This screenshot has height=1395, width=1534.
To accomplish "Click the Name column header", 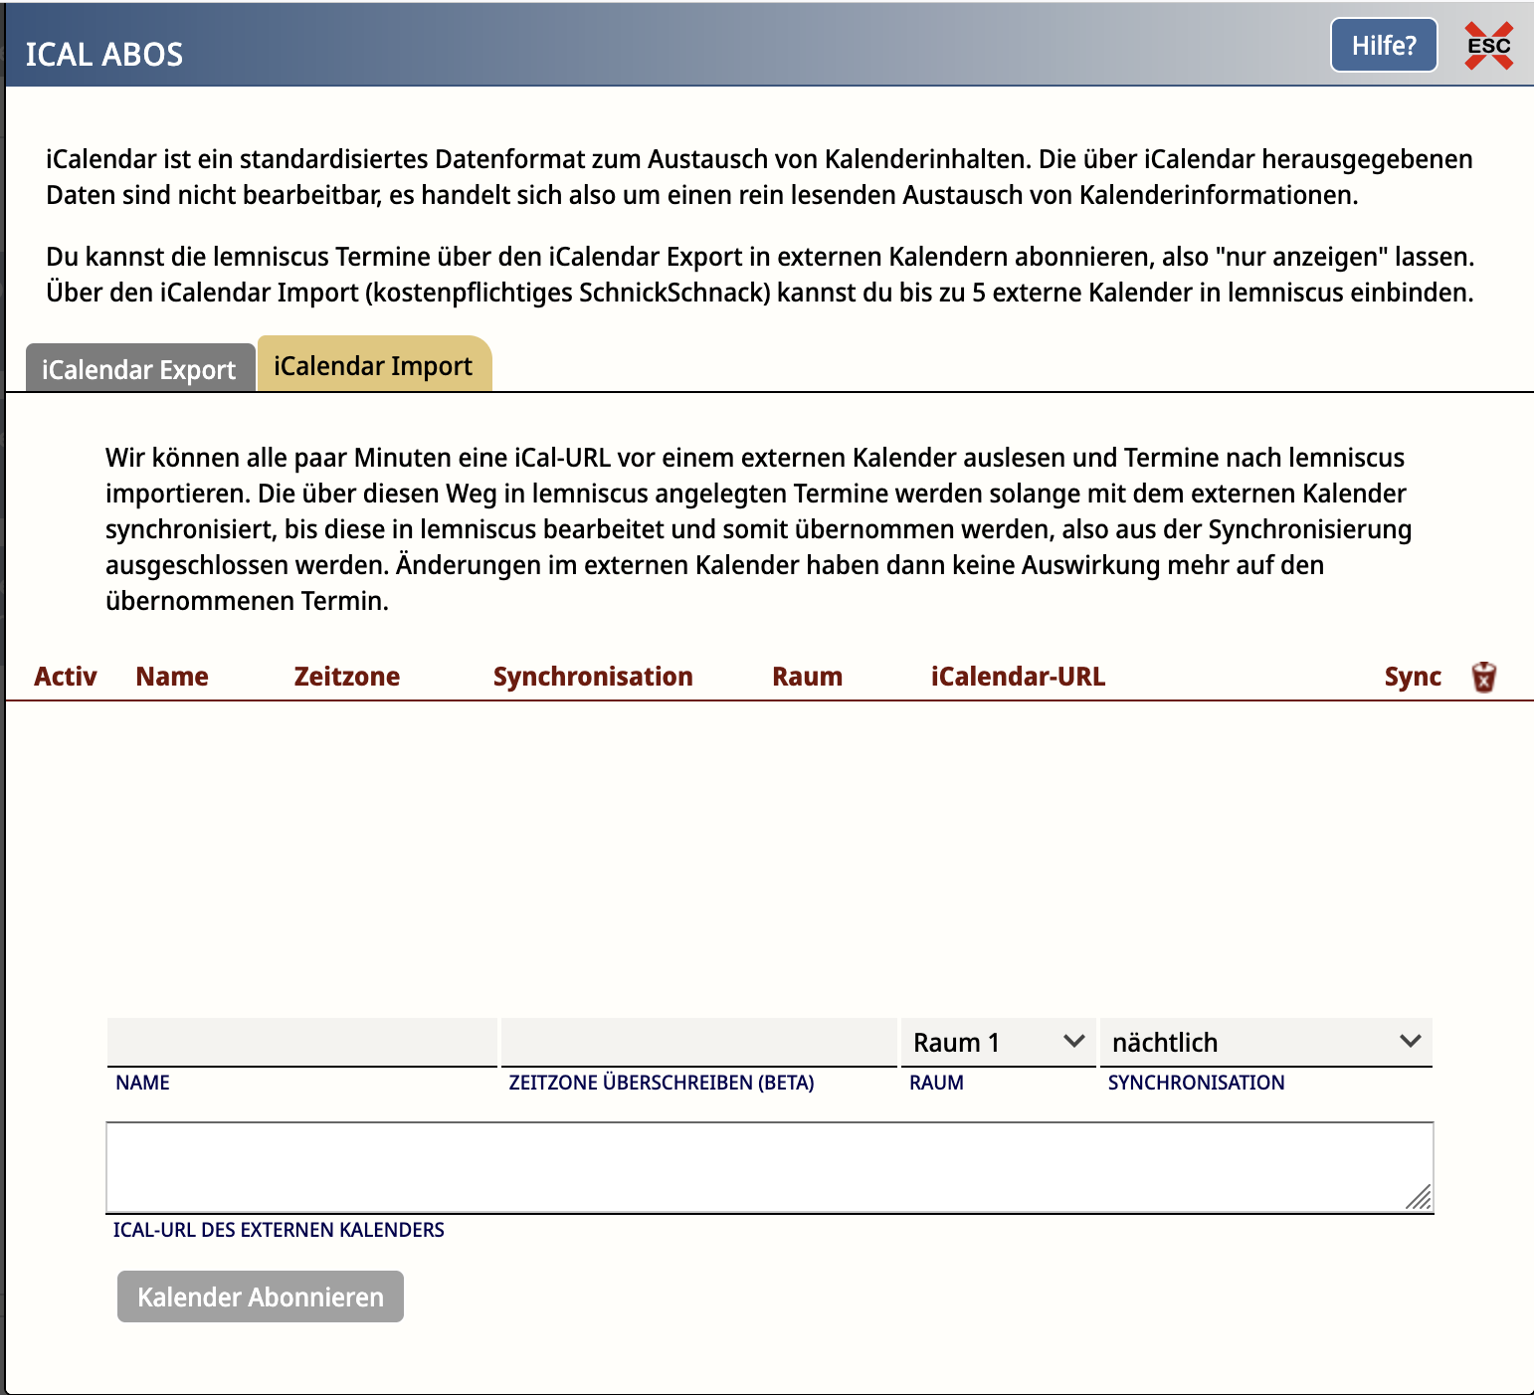I will tap(172, 677).
